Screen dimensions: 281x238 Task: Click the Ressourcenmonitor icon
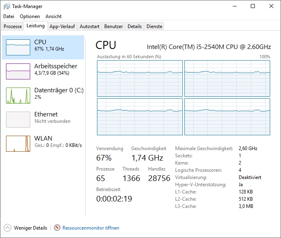point(57,228)
